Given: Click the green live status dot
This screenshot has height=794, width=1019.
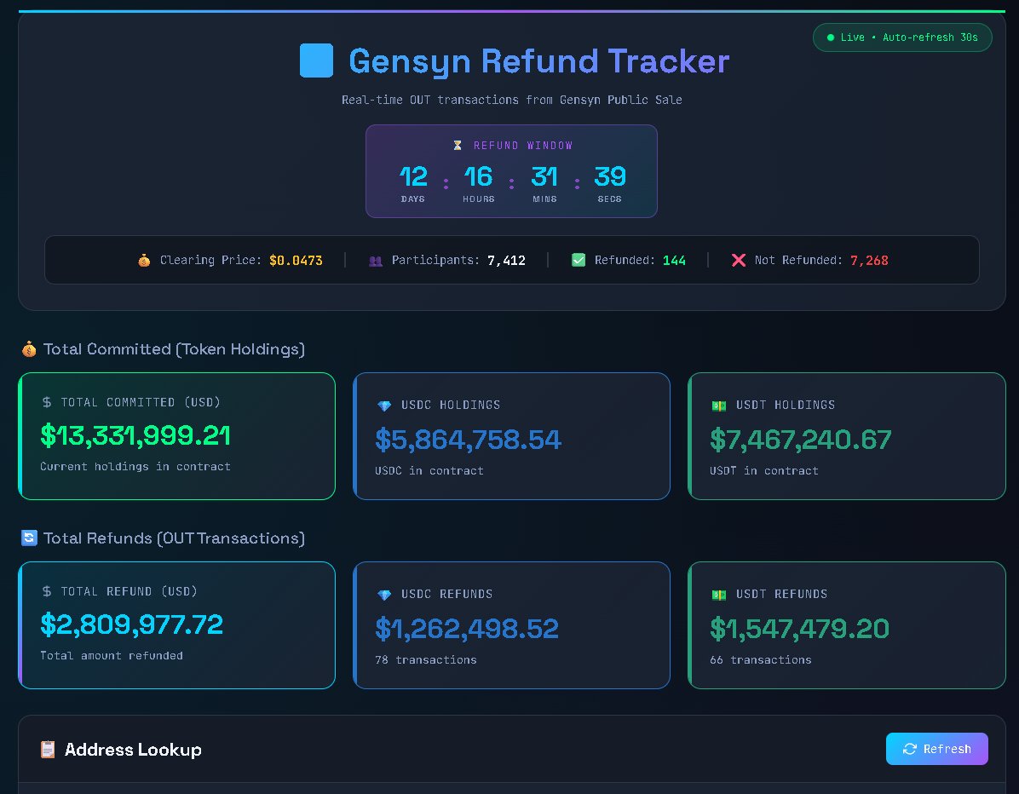Looking at the screenshot, I should [x=831, y=37].
